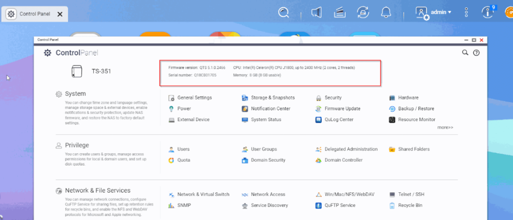This screenshot has width=513, height=220.
Task: Open Firmware Update
Action: tap(338, 109)
